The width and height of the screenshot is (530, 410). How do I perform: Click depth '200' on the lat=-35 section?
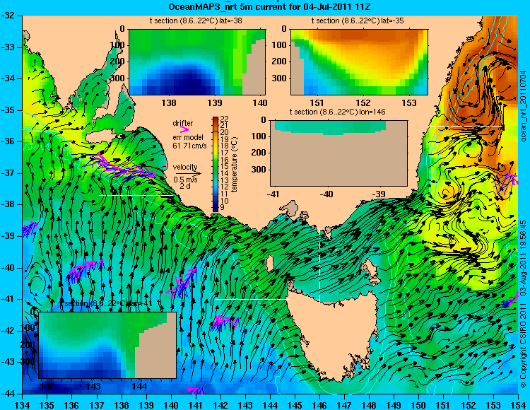click(x=281, y=61)
